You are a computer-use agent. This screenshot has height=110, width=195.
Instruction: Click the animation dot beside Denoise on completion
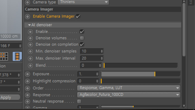click(x=30, y=44)
